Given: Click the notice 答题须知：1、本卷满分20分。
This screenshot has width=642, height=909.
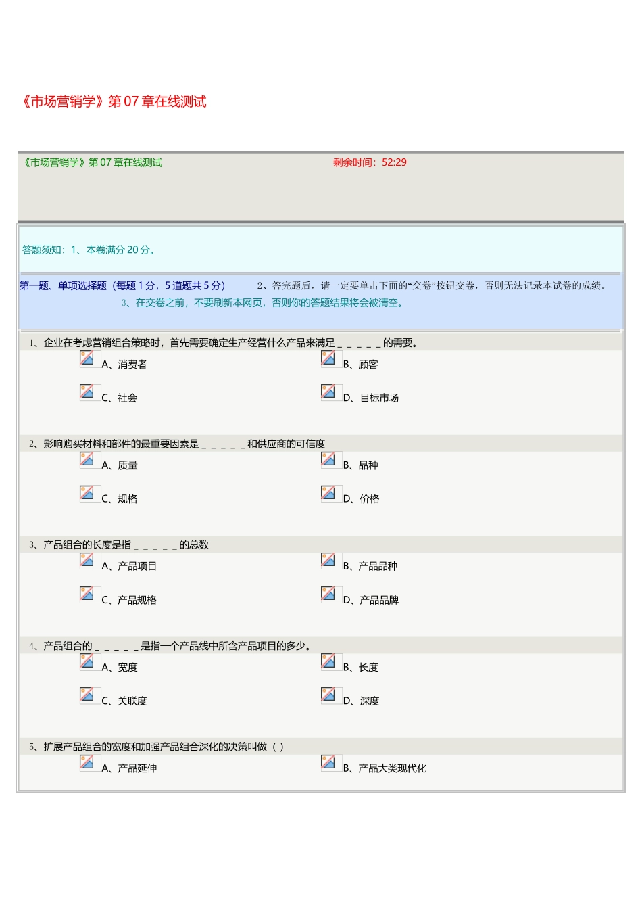Looking at the screenshot, I should pyautogui.click(x=91, y=250).
